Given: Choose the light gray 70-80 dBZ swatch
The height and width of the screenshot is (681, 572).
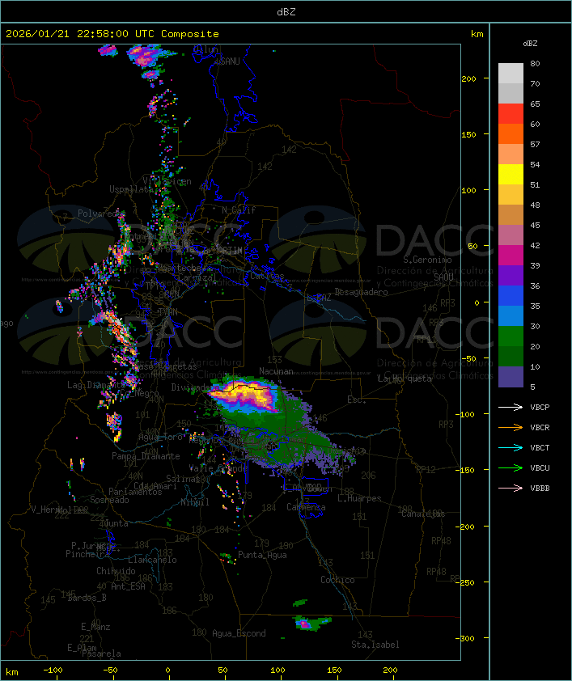Looking at the screenshot, I should click(x=511, y=74).
